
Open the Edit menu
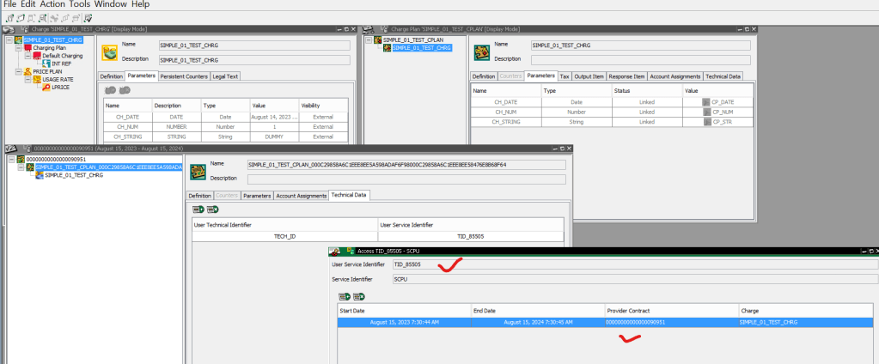click(28, 4)
